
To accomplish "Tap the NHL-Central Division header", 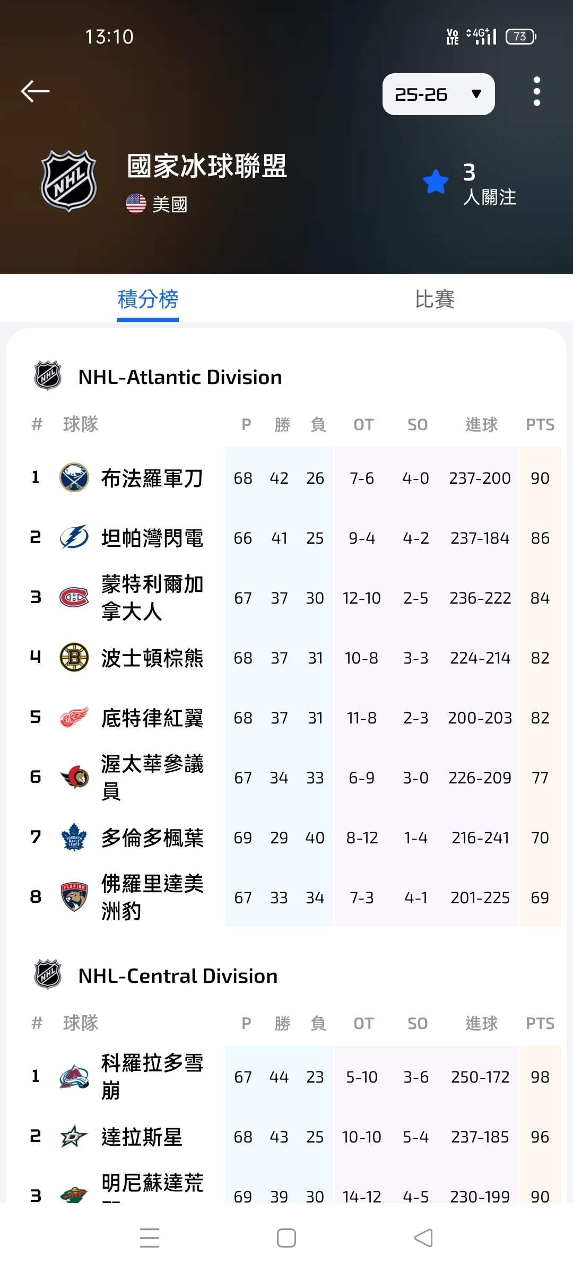I will click(x=178, y=976).
